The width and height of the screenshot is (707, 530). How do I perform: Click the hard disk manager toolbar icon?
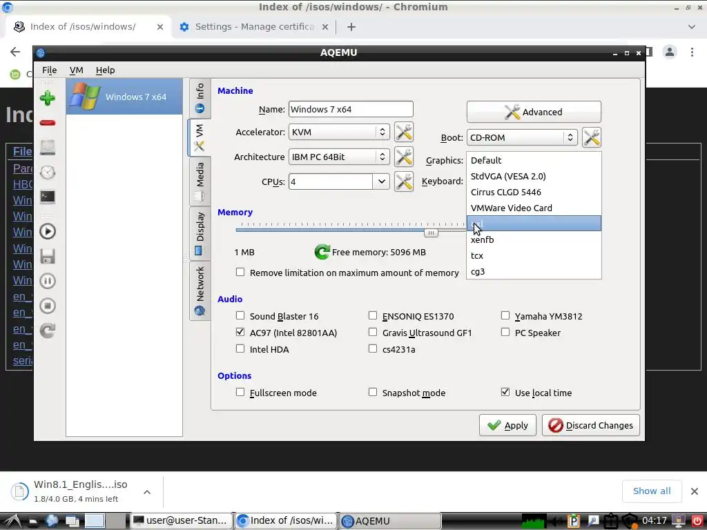[48, 148]
